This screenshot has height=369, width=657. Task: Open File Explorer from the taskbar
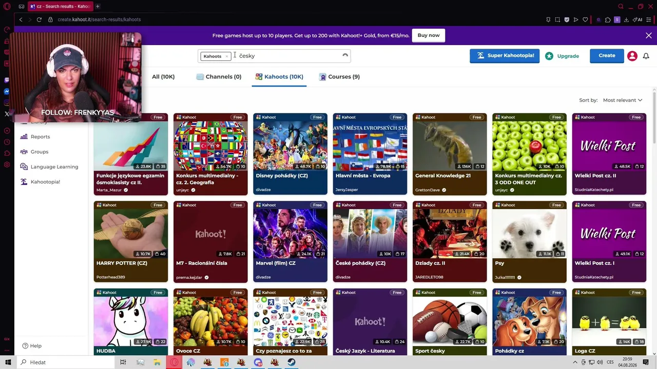157,362
